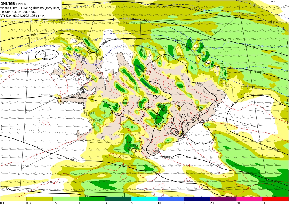Click the cyan 5–10 legend swatch

coord(144,199)
